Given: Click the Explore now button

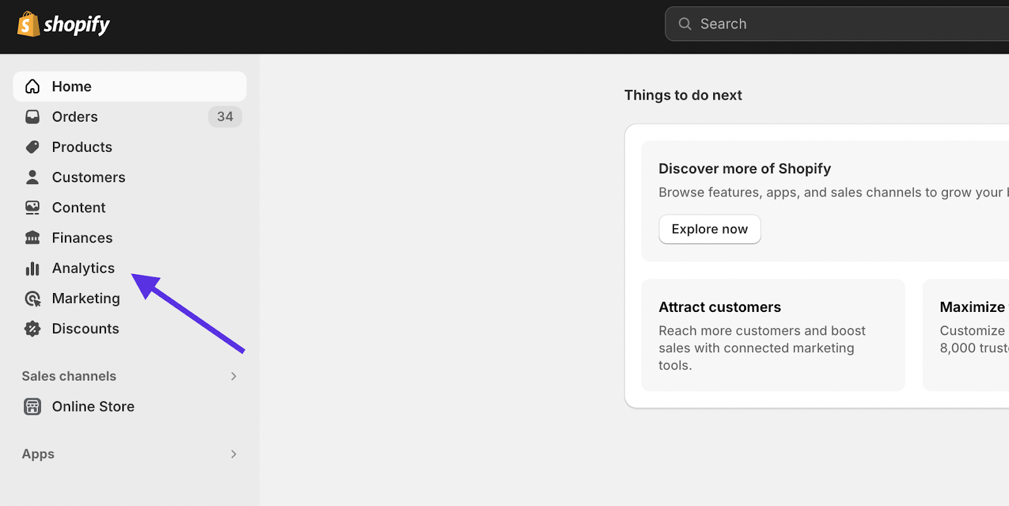Looking at the screenshot, I should (709, 229).
